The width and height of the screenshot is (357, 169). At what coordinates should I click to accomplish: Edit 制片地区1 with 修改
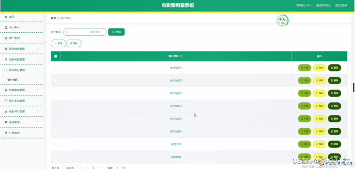[320, 68]
